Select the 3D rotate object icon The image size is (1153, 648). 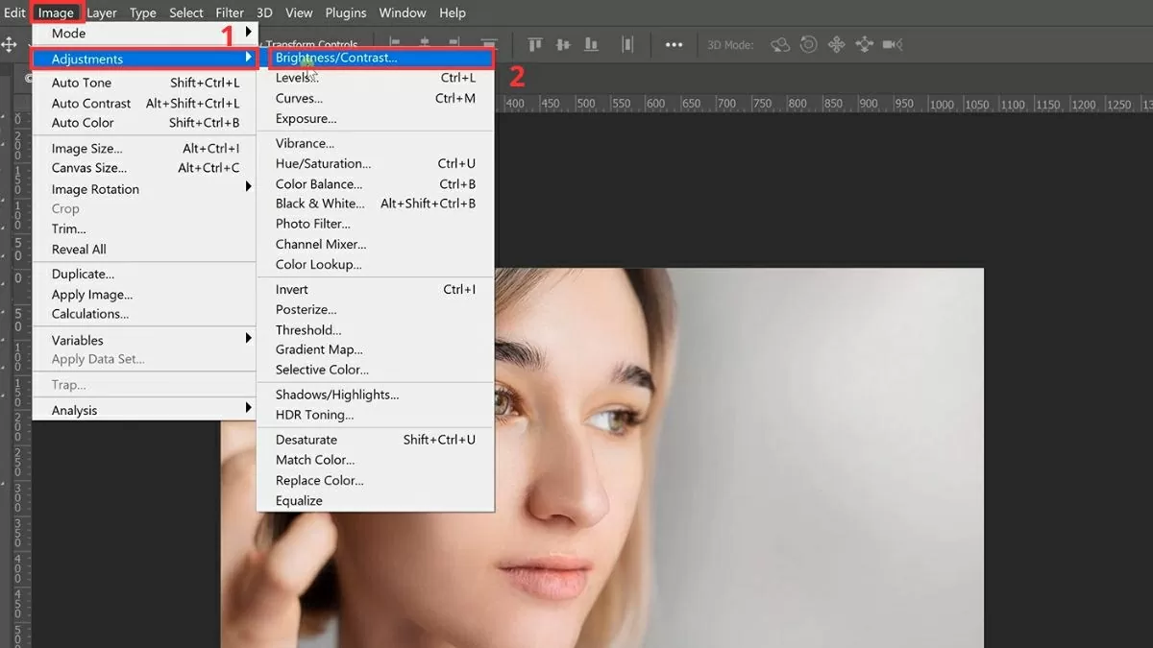[780, 44]
